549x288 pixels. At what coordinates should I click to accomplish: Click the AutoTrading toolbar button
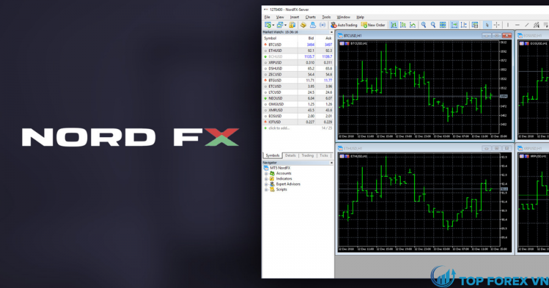[x=344, y=25]
